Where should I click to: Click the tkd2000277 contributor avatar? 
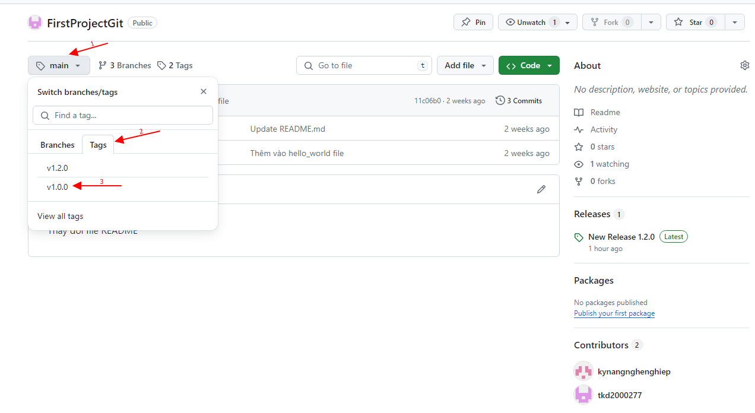(583, 395)
